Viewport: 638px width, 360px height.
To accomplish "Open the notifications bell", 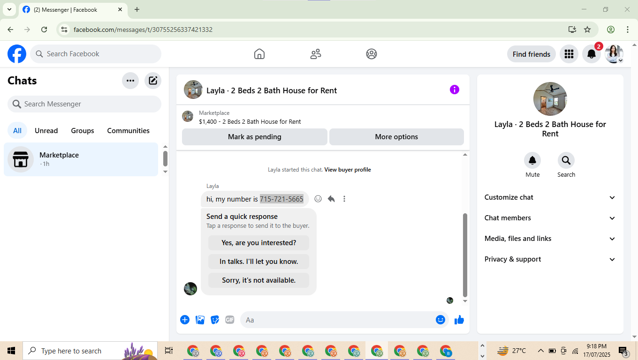I will click(592, 54).
